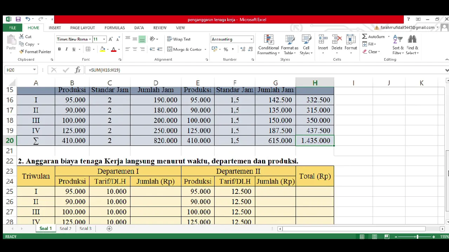Apply the comma style number format
Viewport: 449px width, 252px height.
(232, 49)
